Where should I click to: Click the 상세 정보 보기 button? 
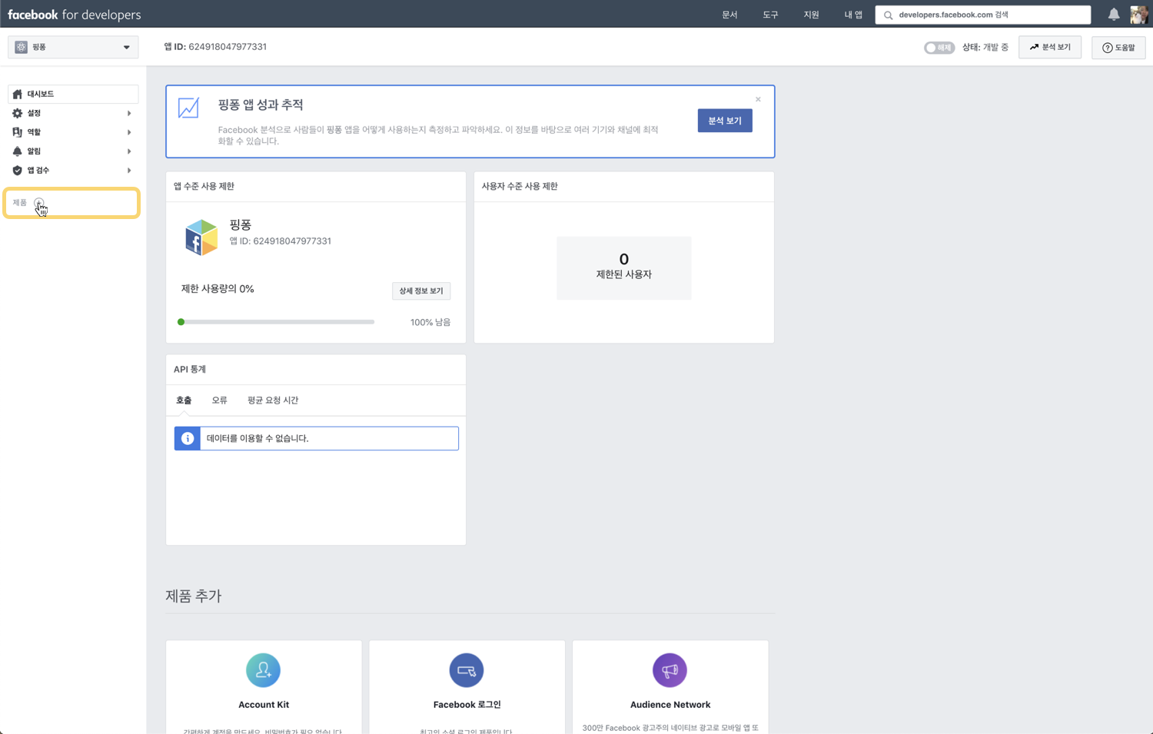click(421, 291)
